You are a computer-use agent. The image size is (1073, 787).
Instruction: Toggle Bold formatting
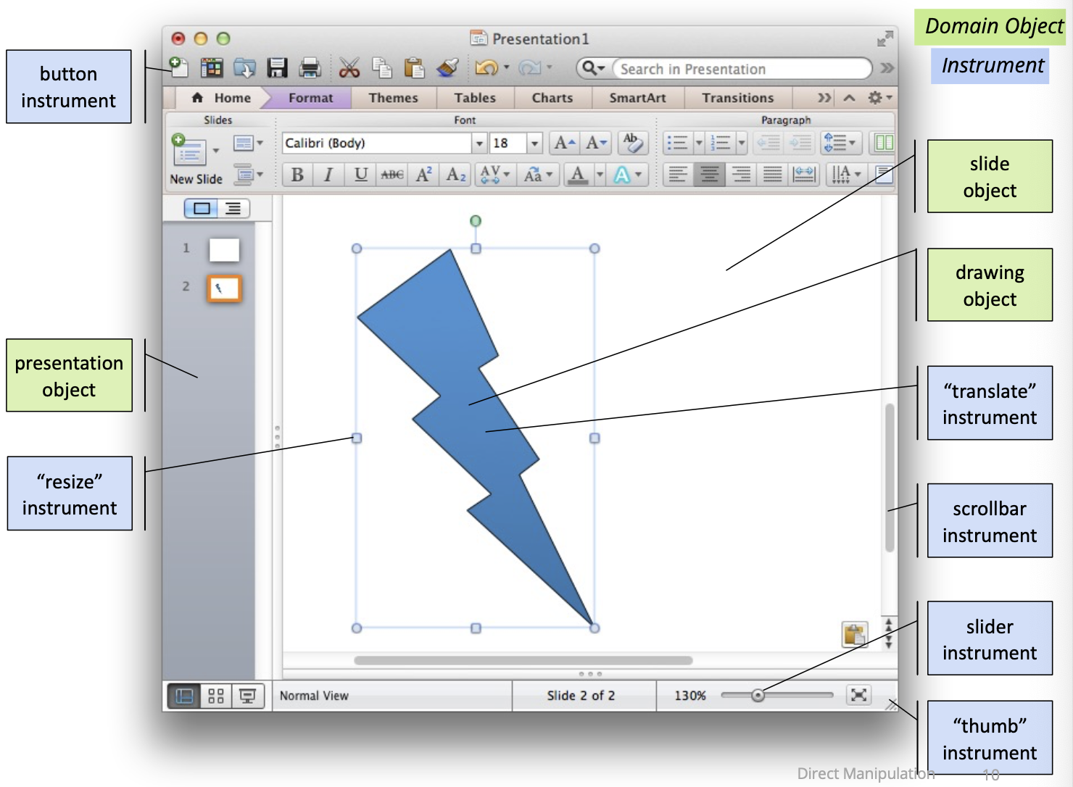click(297, 175)
